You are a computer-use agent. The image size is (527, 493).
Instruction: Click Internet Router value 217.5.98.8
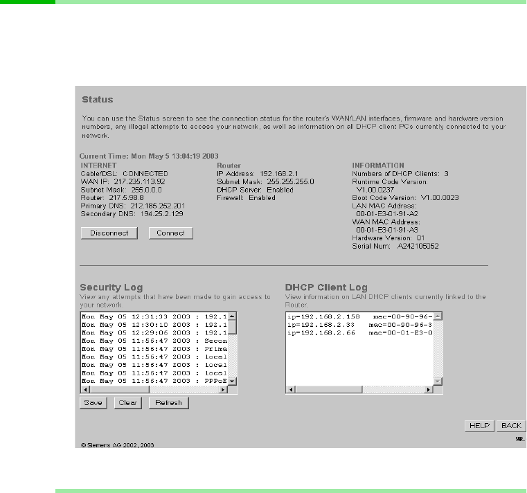coord(126,198)
